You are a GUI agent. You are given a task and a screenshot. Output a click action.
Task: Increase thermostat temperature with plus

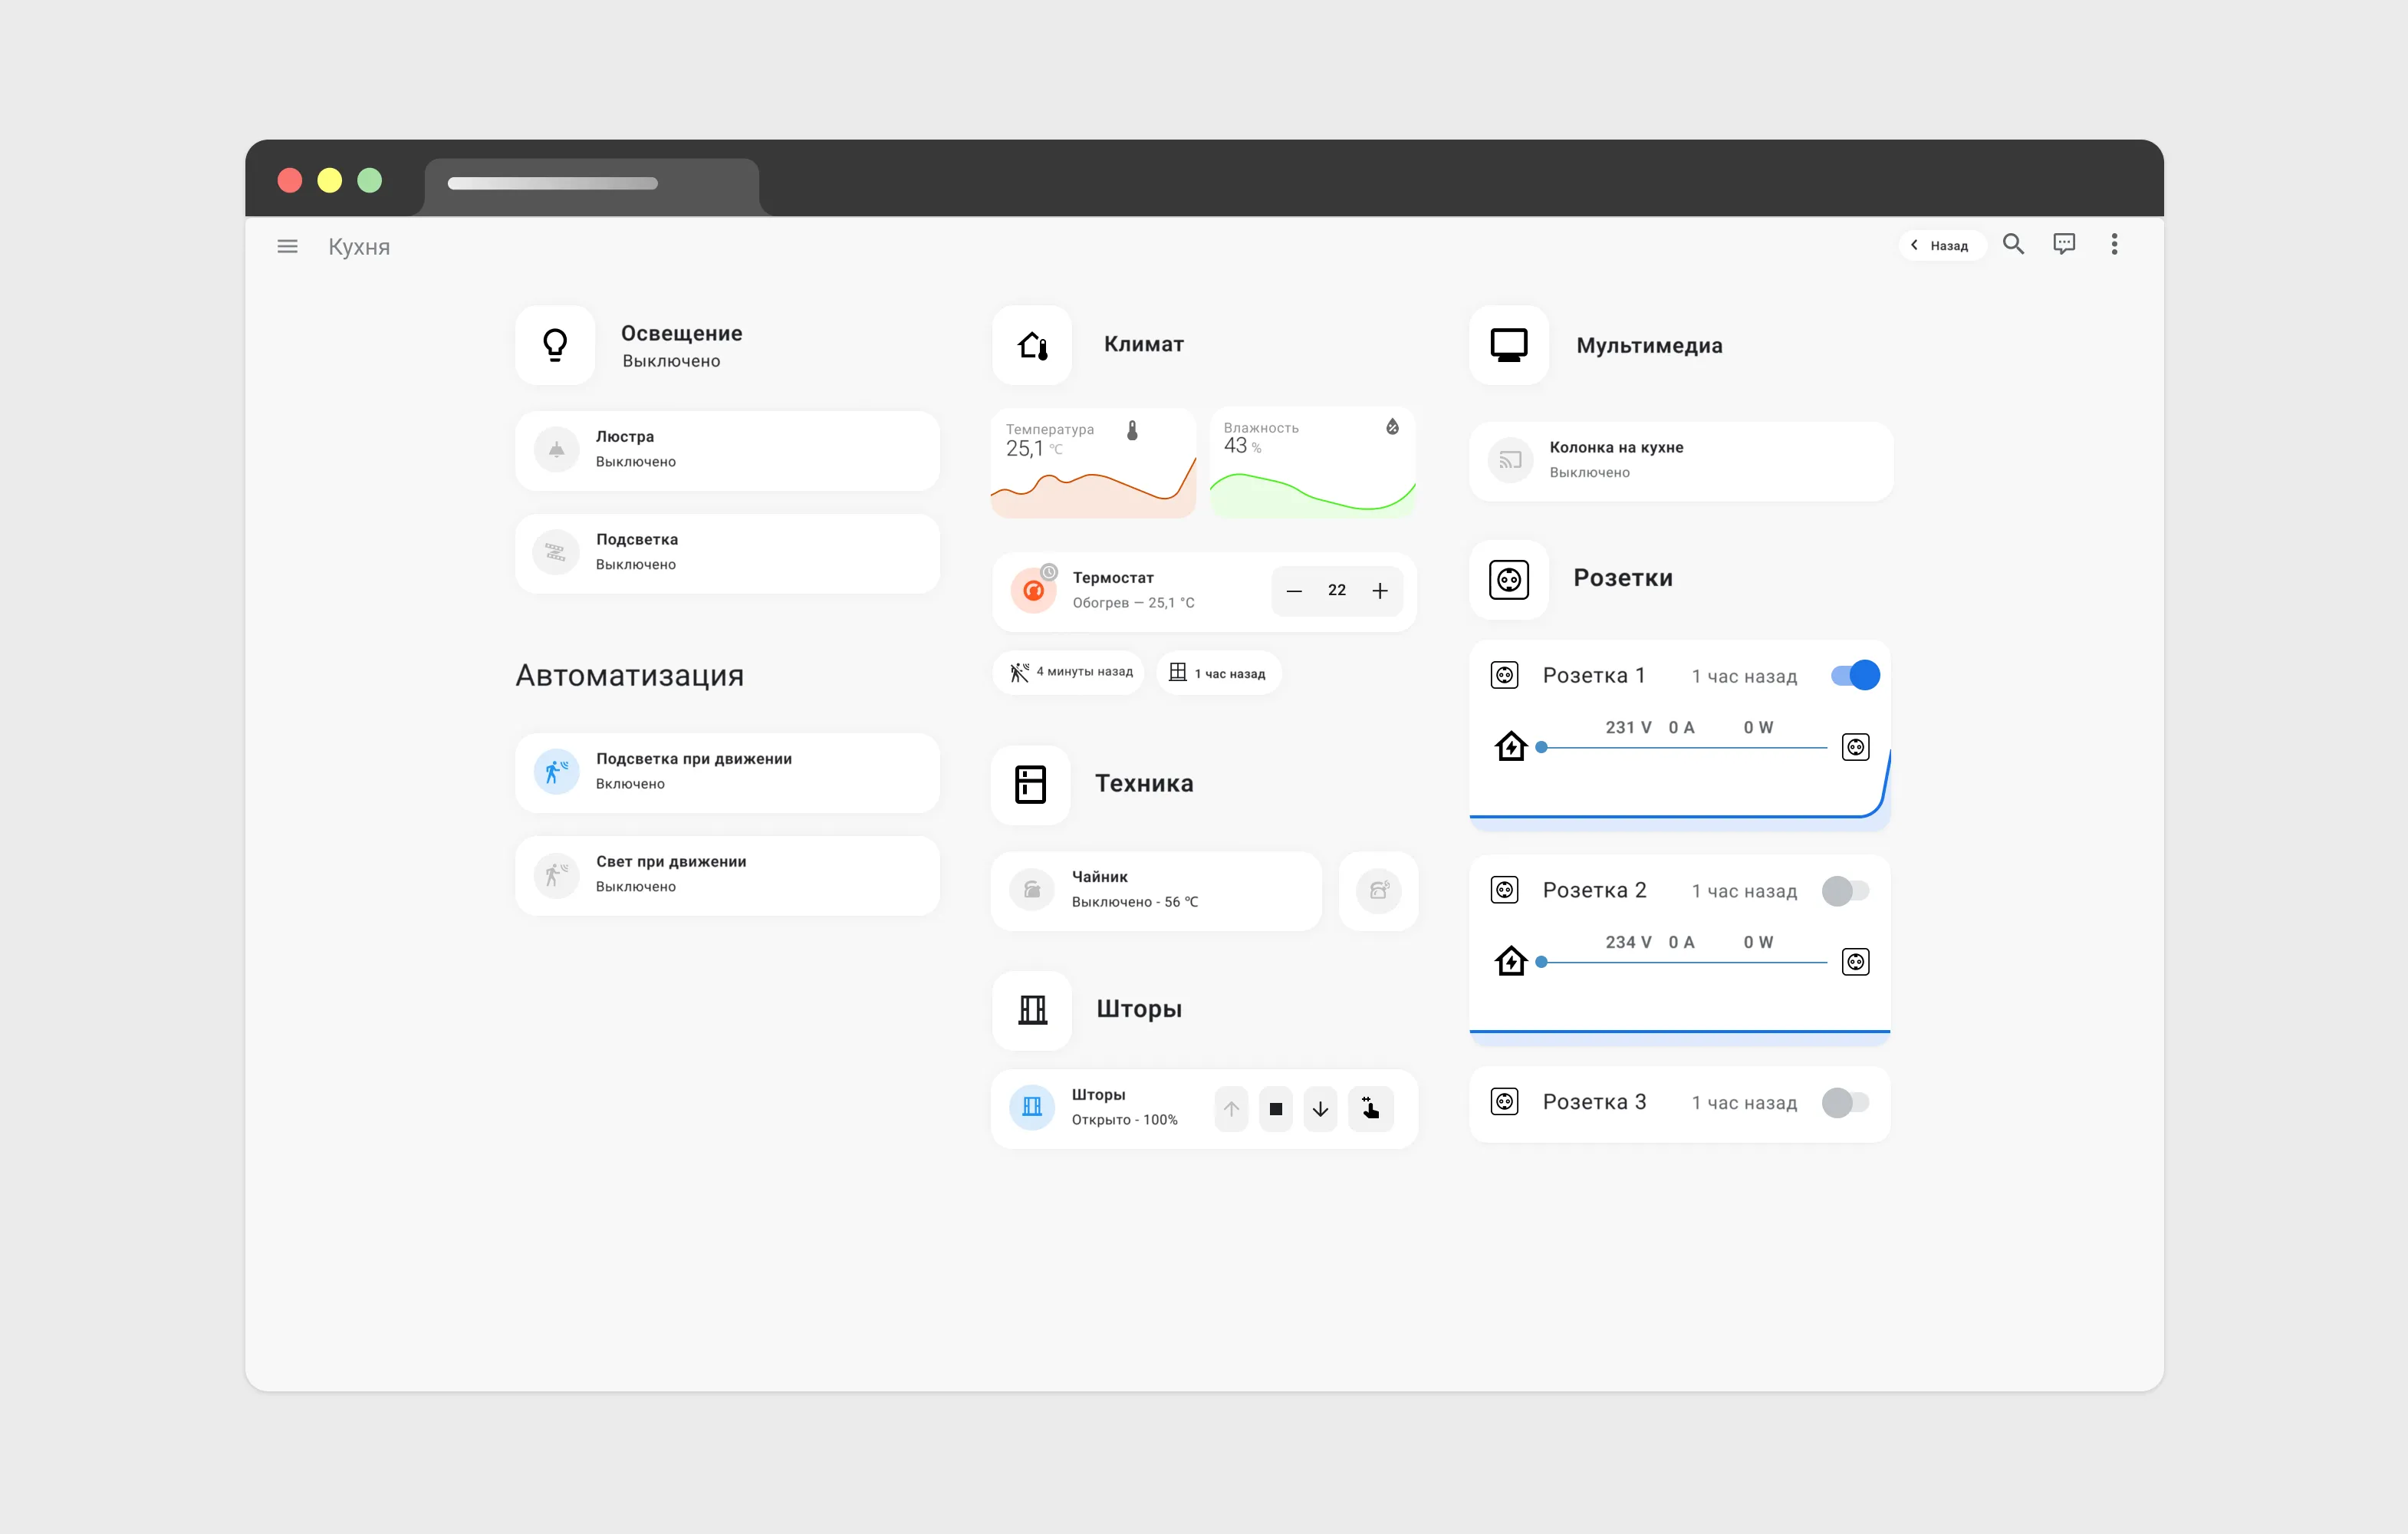pyautogui.click(x=1380, y=591)
